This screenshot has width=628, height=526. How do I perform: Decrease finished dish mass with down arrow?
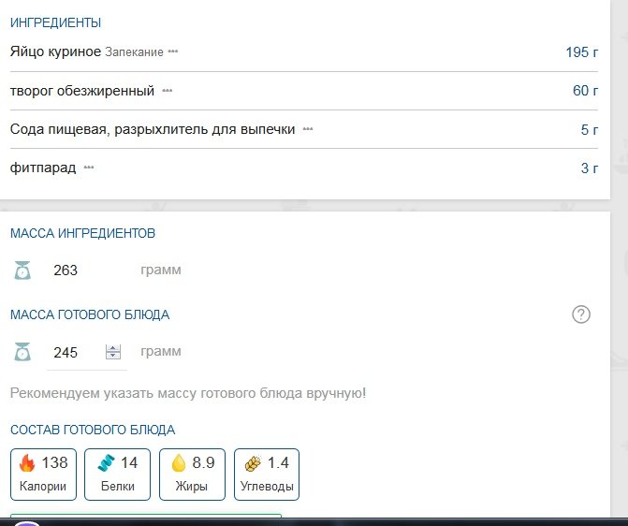coord(114,358)
